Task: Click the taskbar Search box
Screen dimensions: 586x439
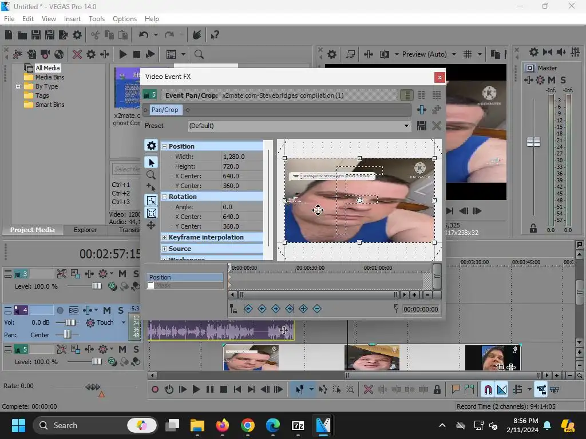Action: point(95,425)
